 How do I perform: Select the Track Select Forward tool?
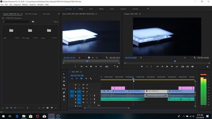pyautogui.click(x=64, y=78)
